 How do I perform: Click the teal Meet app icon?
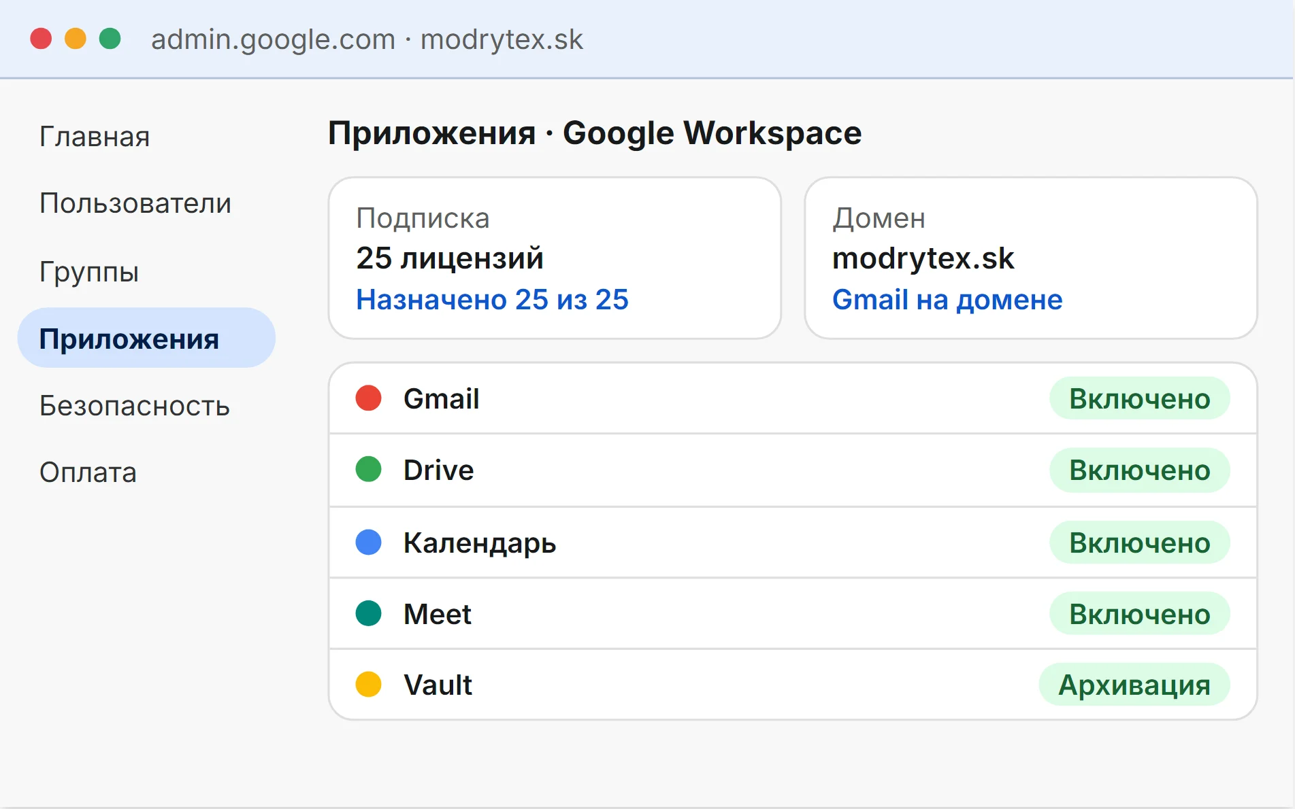click(368, 613)
